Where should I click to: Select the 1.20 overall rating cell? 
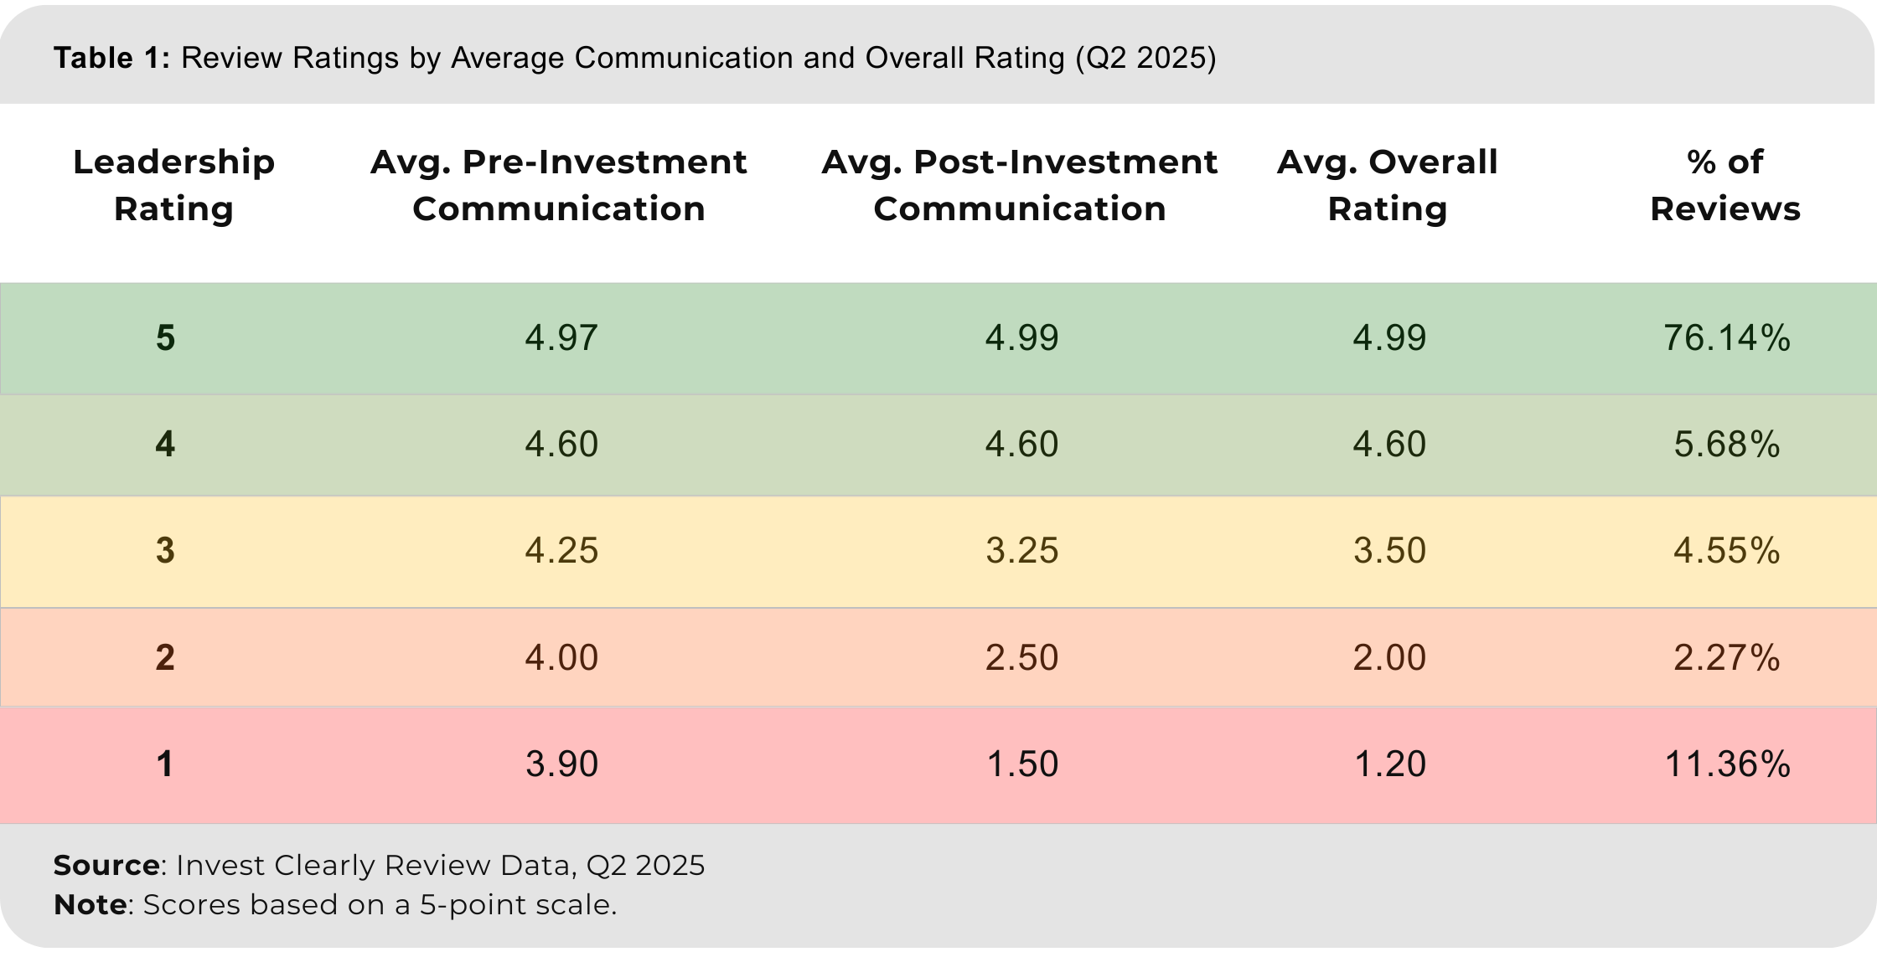point(1389,764)
